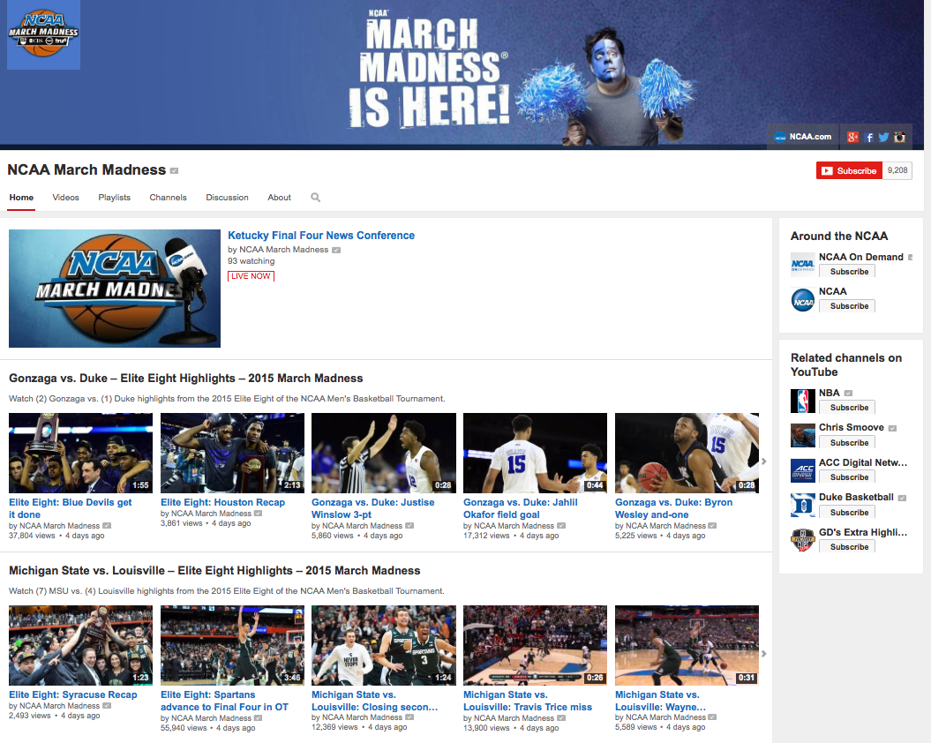
Task: Play the Closing seconds thumbnail (1:24)
Action: pyautogui.click(x=384, y=645)
